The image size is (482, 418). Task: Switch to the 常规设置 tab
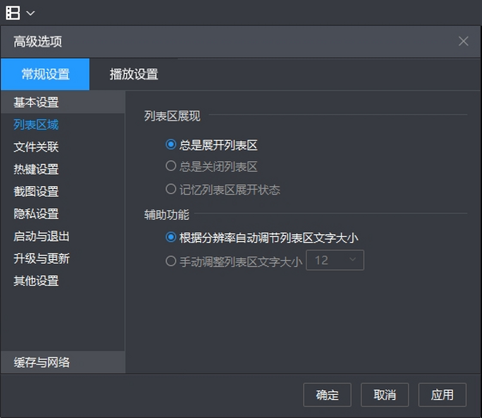(45, 74)
